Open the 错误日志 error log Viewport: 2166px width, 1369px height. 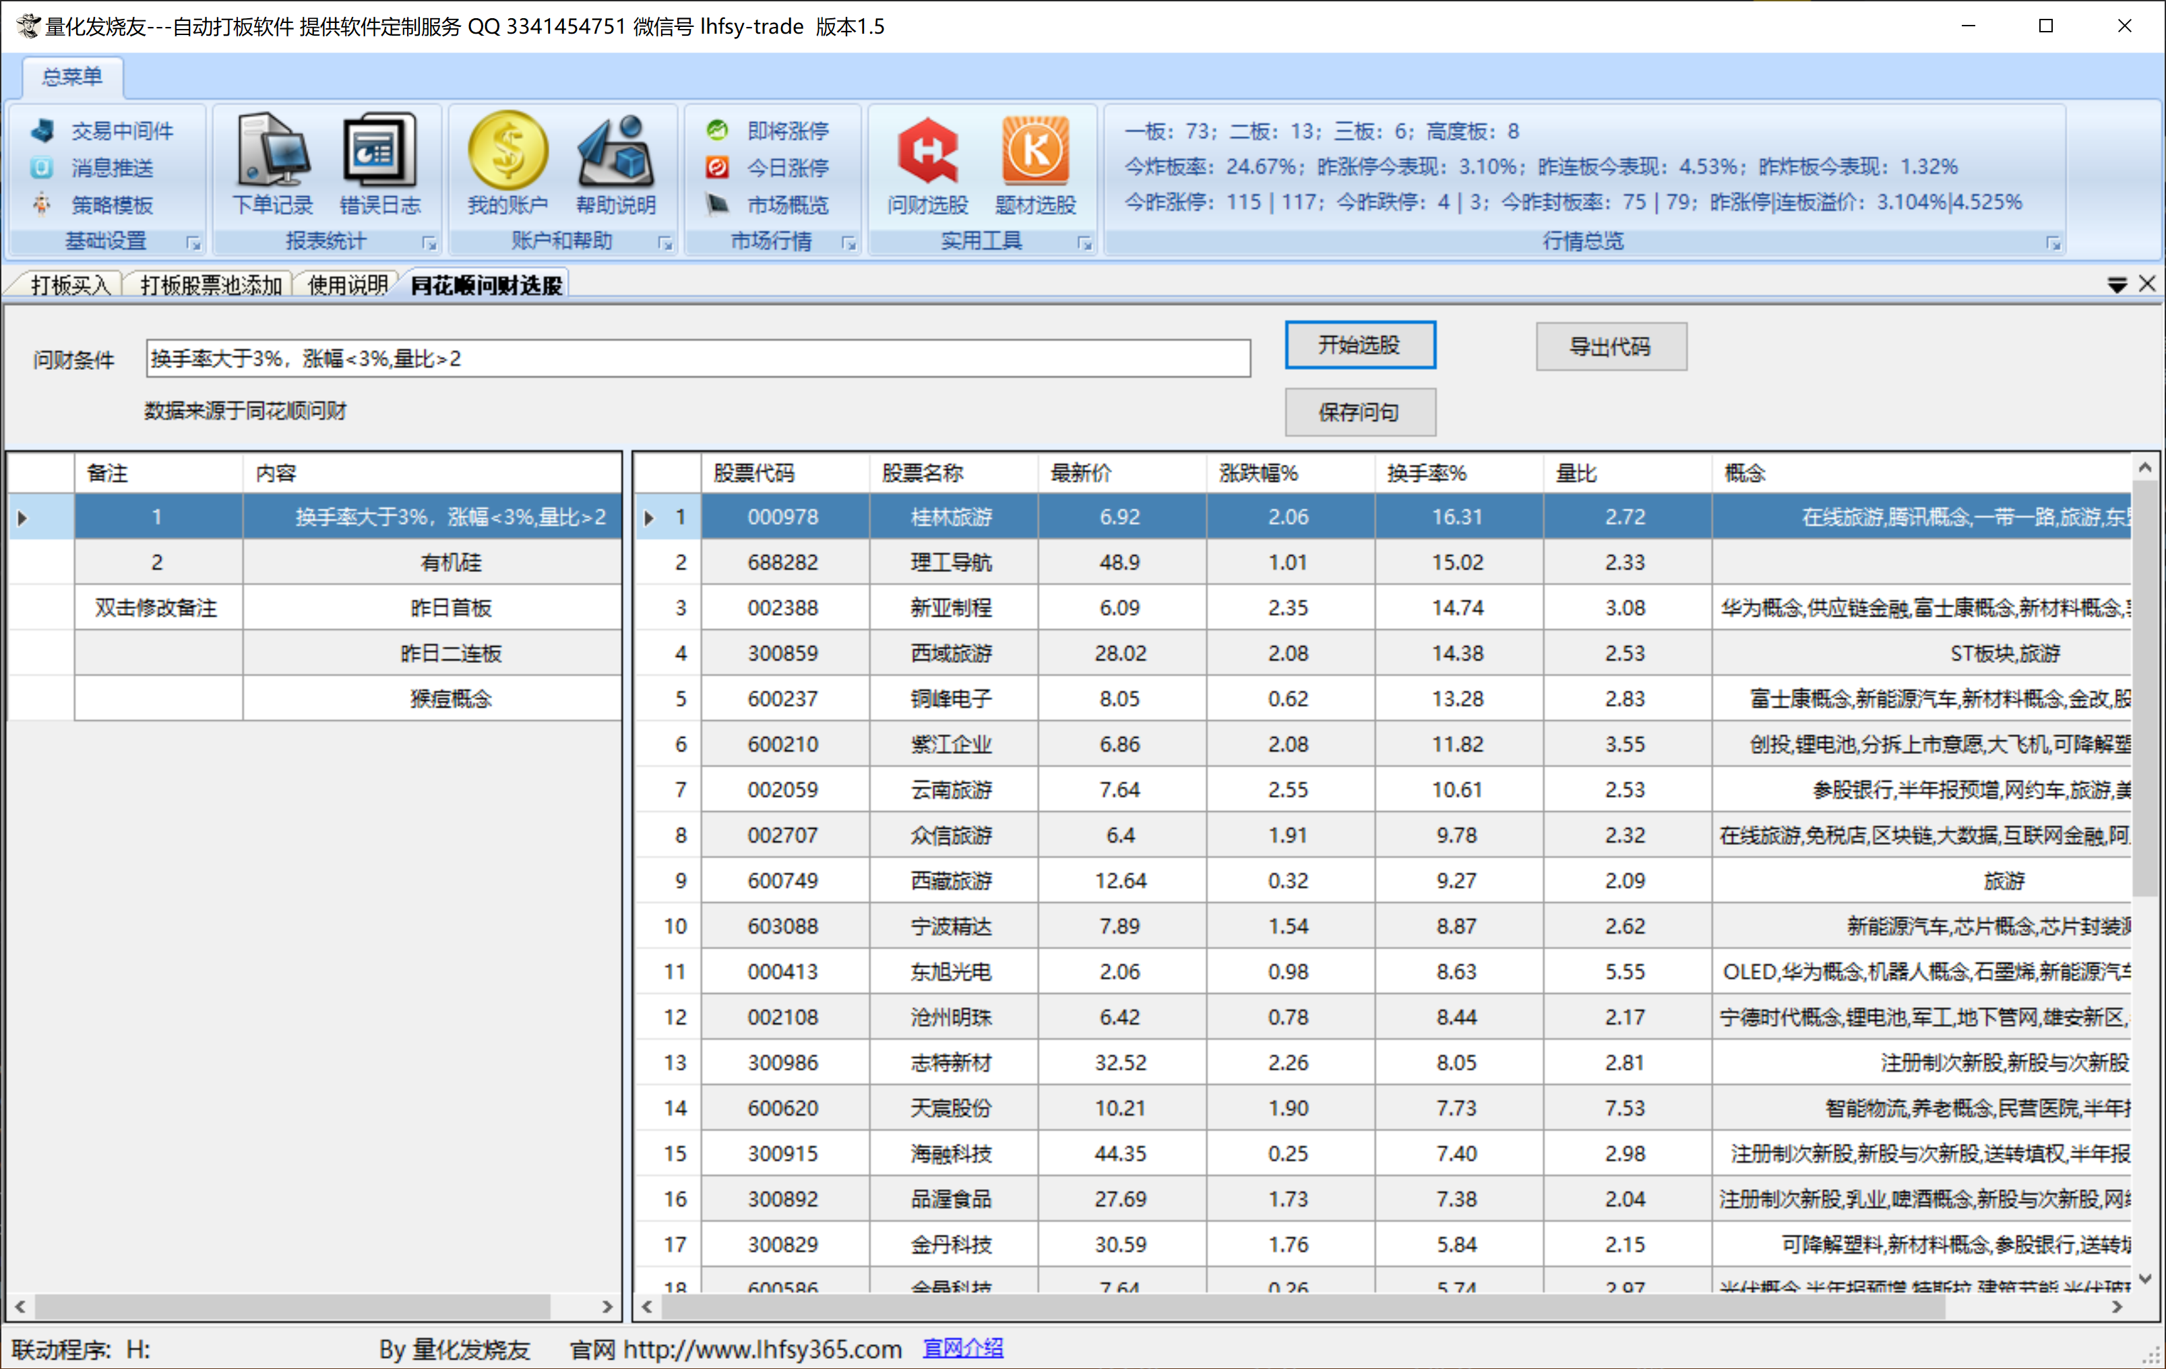(379, 164)
